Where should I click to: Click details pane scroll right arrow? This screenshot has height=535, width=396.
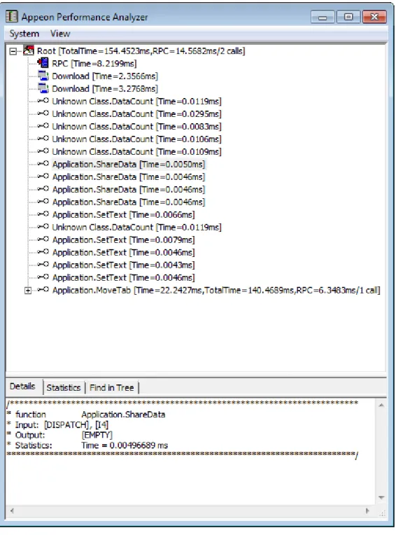coord(367,511)
